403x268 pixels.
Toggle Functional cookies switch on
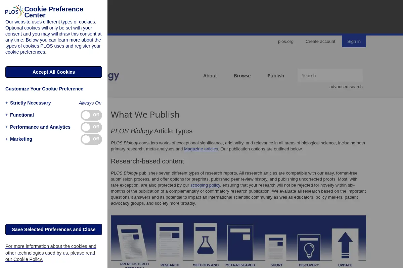pos(91,115)
